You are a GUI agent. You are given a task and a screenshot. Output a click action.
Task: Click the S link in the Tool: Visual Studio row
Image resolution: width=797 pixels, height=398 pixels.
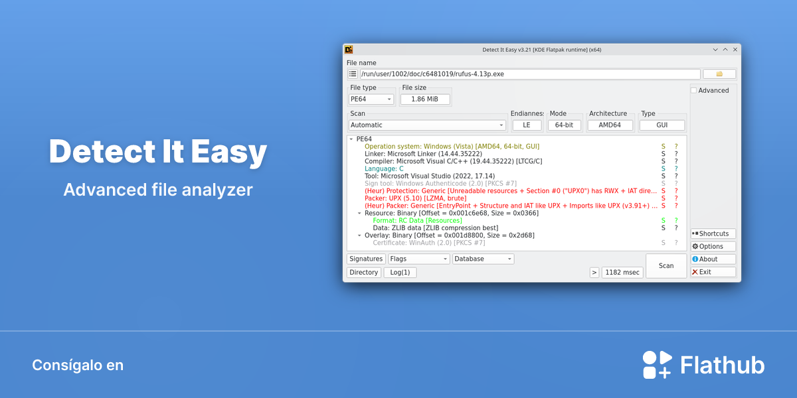(663, 176)
